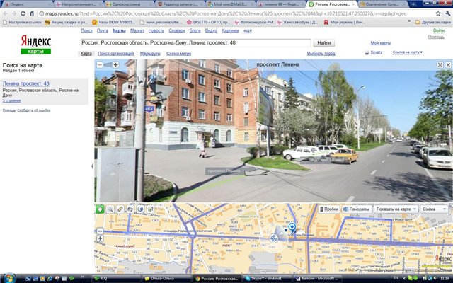Click the Сообщить об ошибке link
453x283 pixels.
(33, 110)
